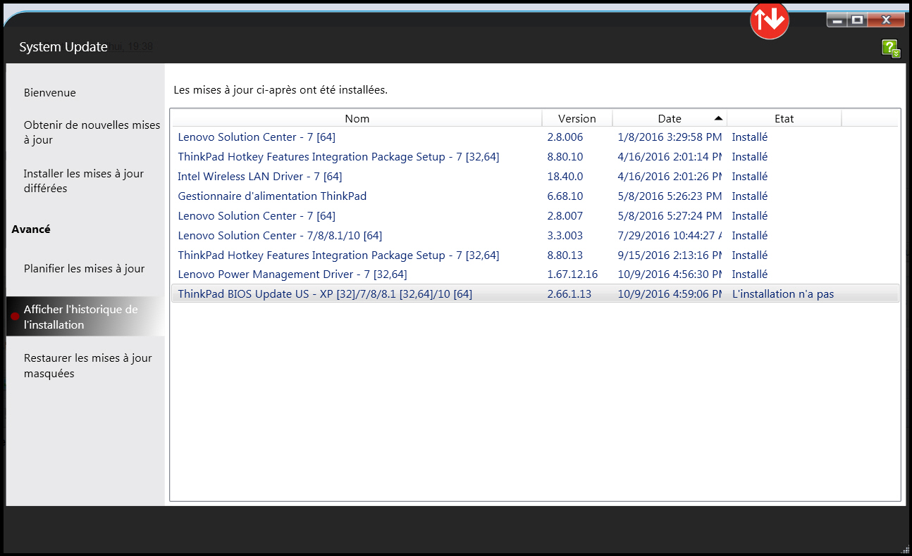Viewport: 912px width, 556px height.
Task: Open the Bienvenue page
Action: [x=50, y=93]
